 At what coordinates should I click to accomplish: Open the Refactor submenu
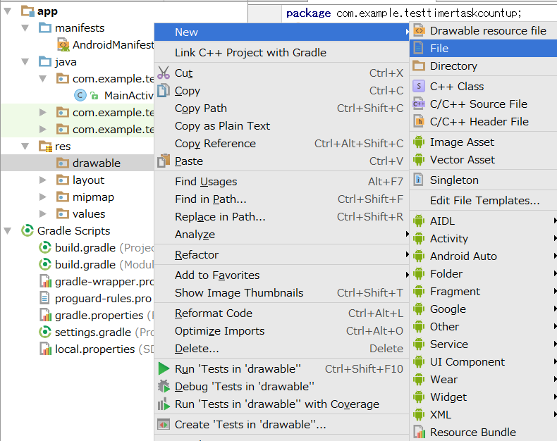point(197,255)
